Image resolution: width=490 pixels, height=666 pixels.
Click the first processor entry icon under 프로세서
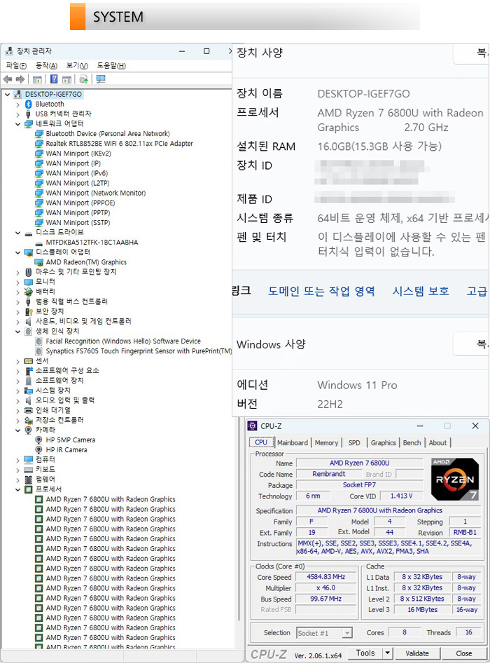coord(39,499)
